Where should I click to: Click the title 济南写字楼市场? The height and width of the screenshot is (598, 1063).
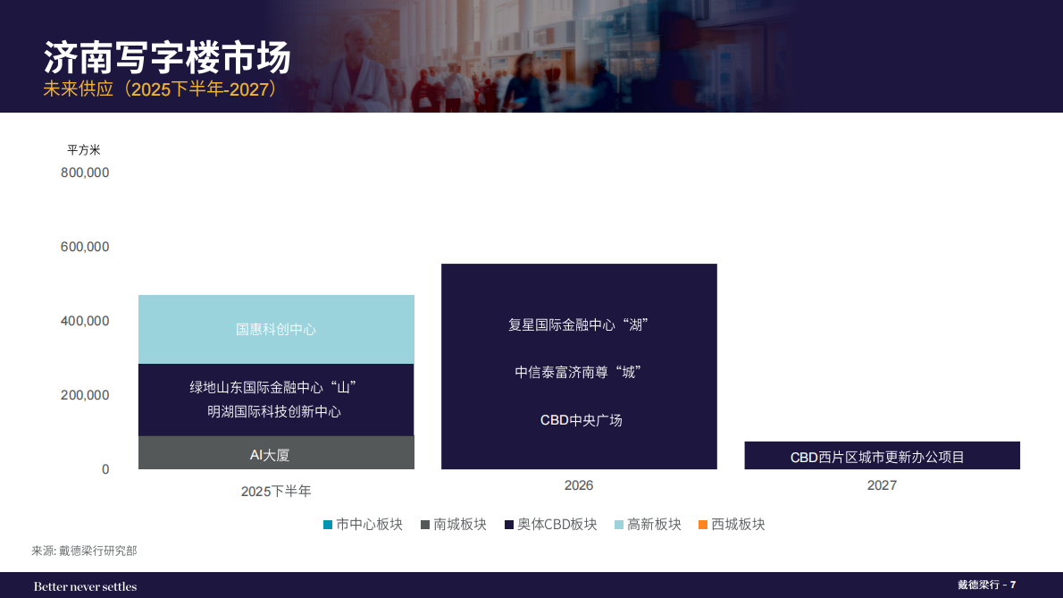click(x=167, y=57)
